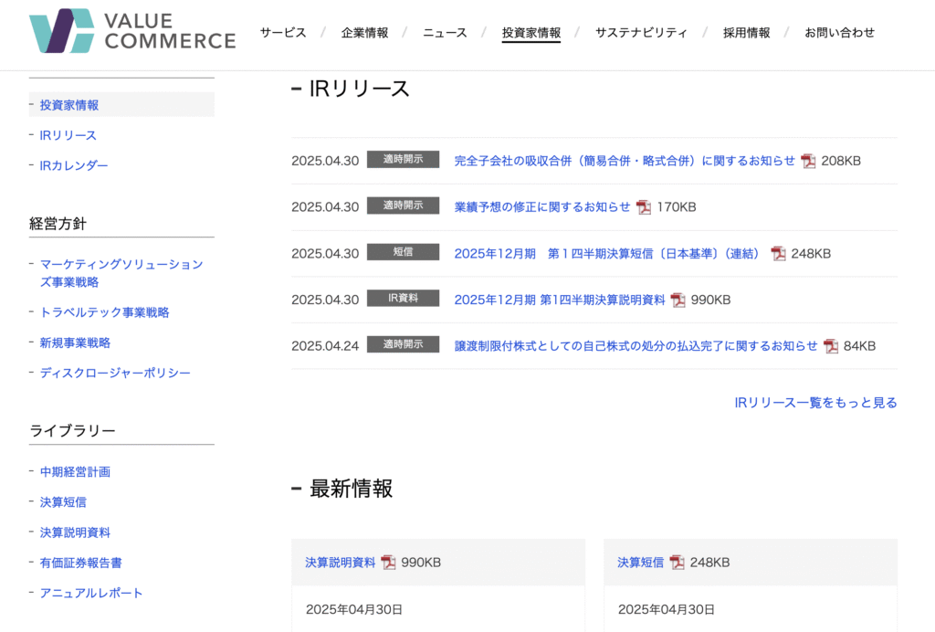The height and width of the screenshot is (632, 935).
Task: Open 完全子会社の吸収合併に関するお知らせ link
Action: point(625,161)
